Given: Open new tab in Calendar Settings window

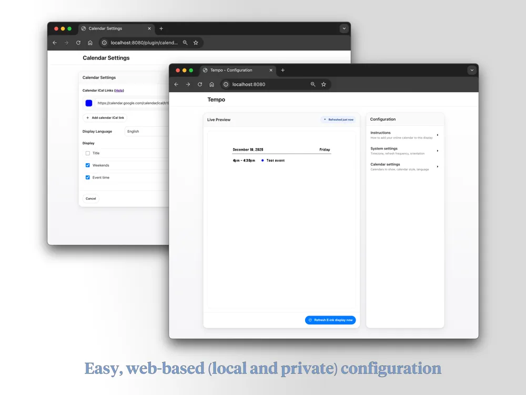Looking at the screenshot, I should coord(161,28).
